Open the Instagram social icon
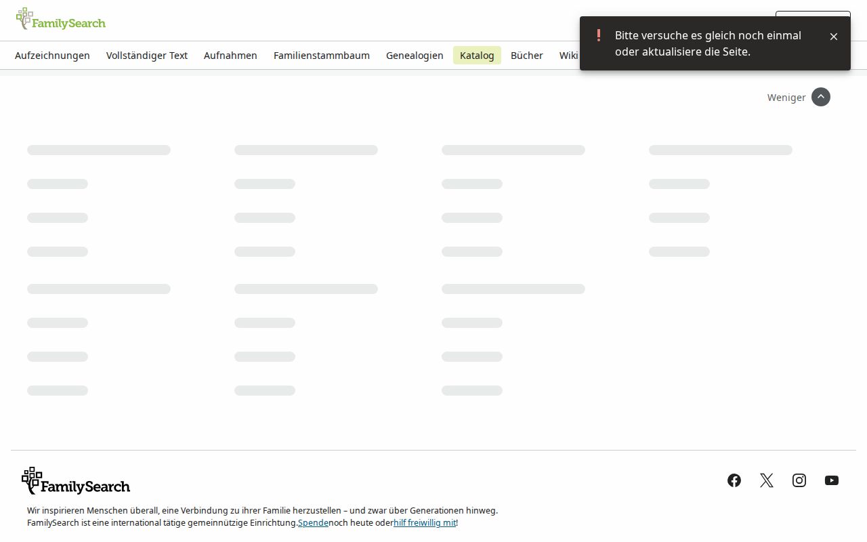The image size is (867, 542). coord(799,480)
